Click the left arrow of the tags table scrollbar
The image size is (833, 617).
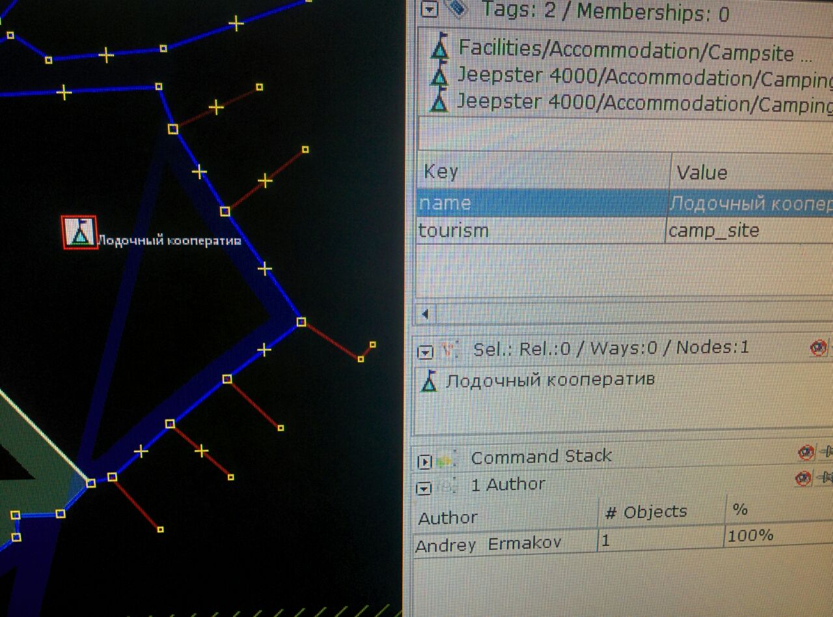coord(425,315)
